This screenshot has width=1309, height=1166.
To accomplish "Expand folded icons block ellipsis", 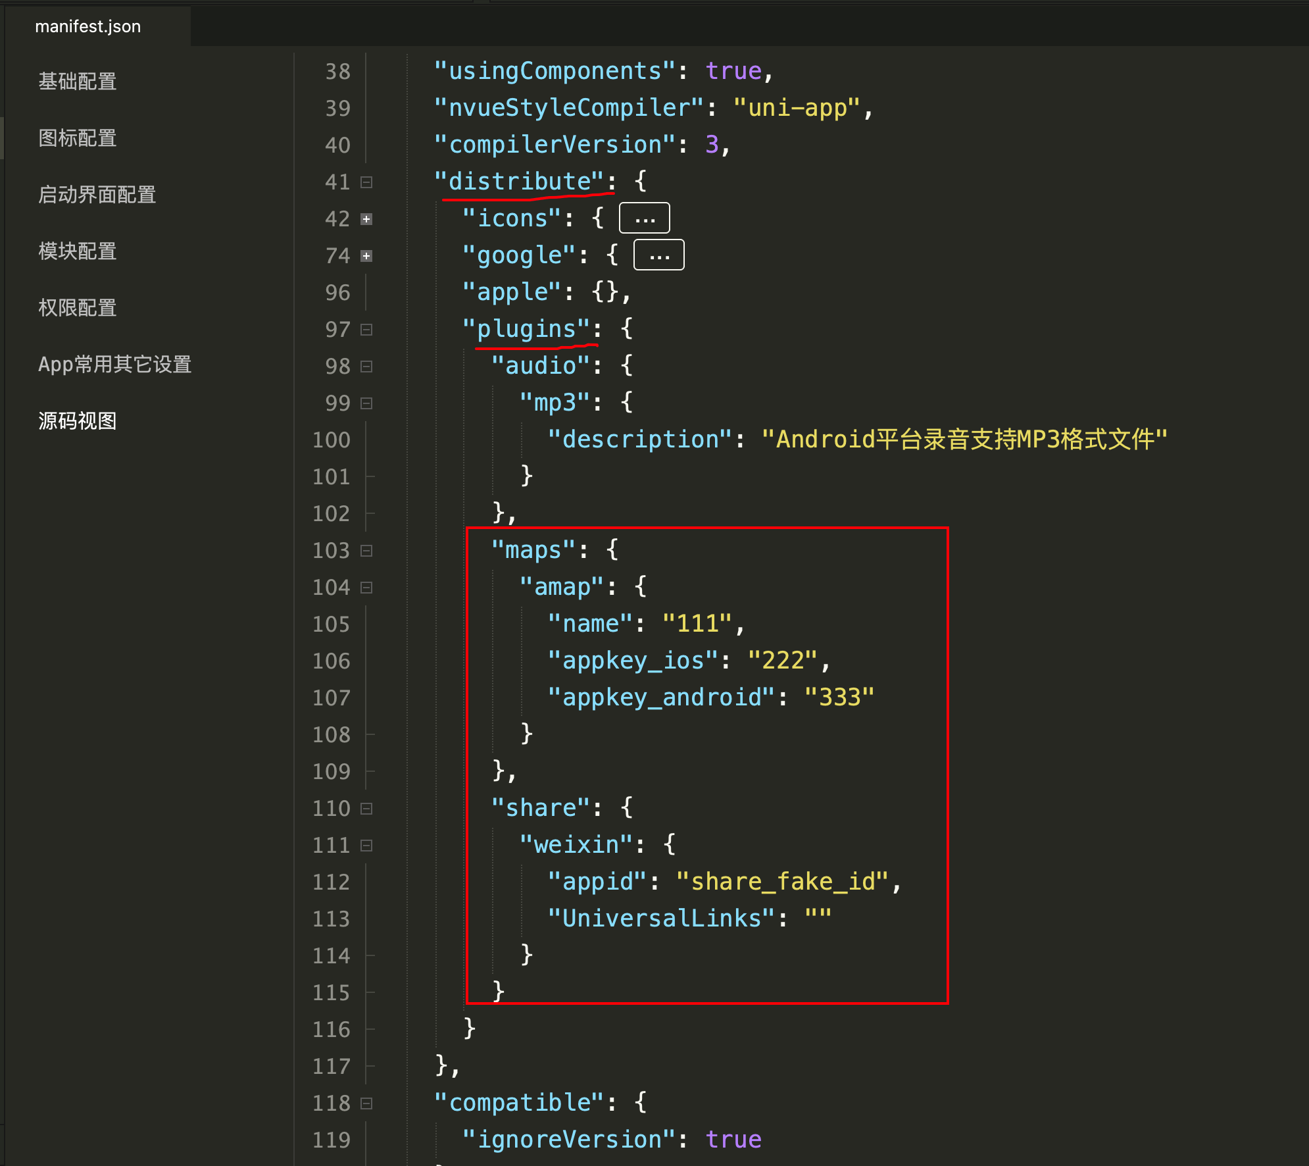I will click(644, 218).
